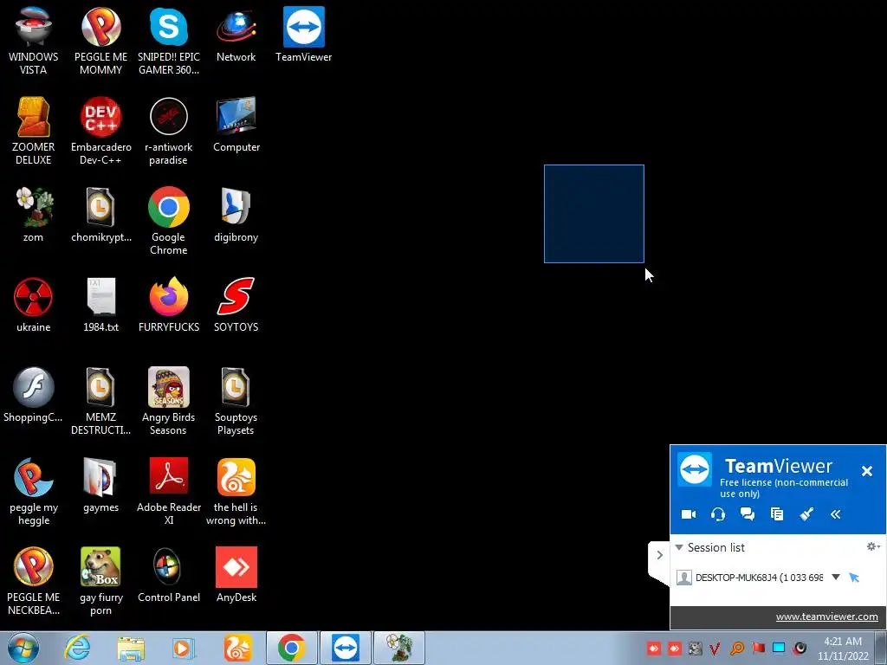Screen dimensions: 887x665
Task: Switch to TeamViewer taskbar window
Action: (x=346, y=648)
